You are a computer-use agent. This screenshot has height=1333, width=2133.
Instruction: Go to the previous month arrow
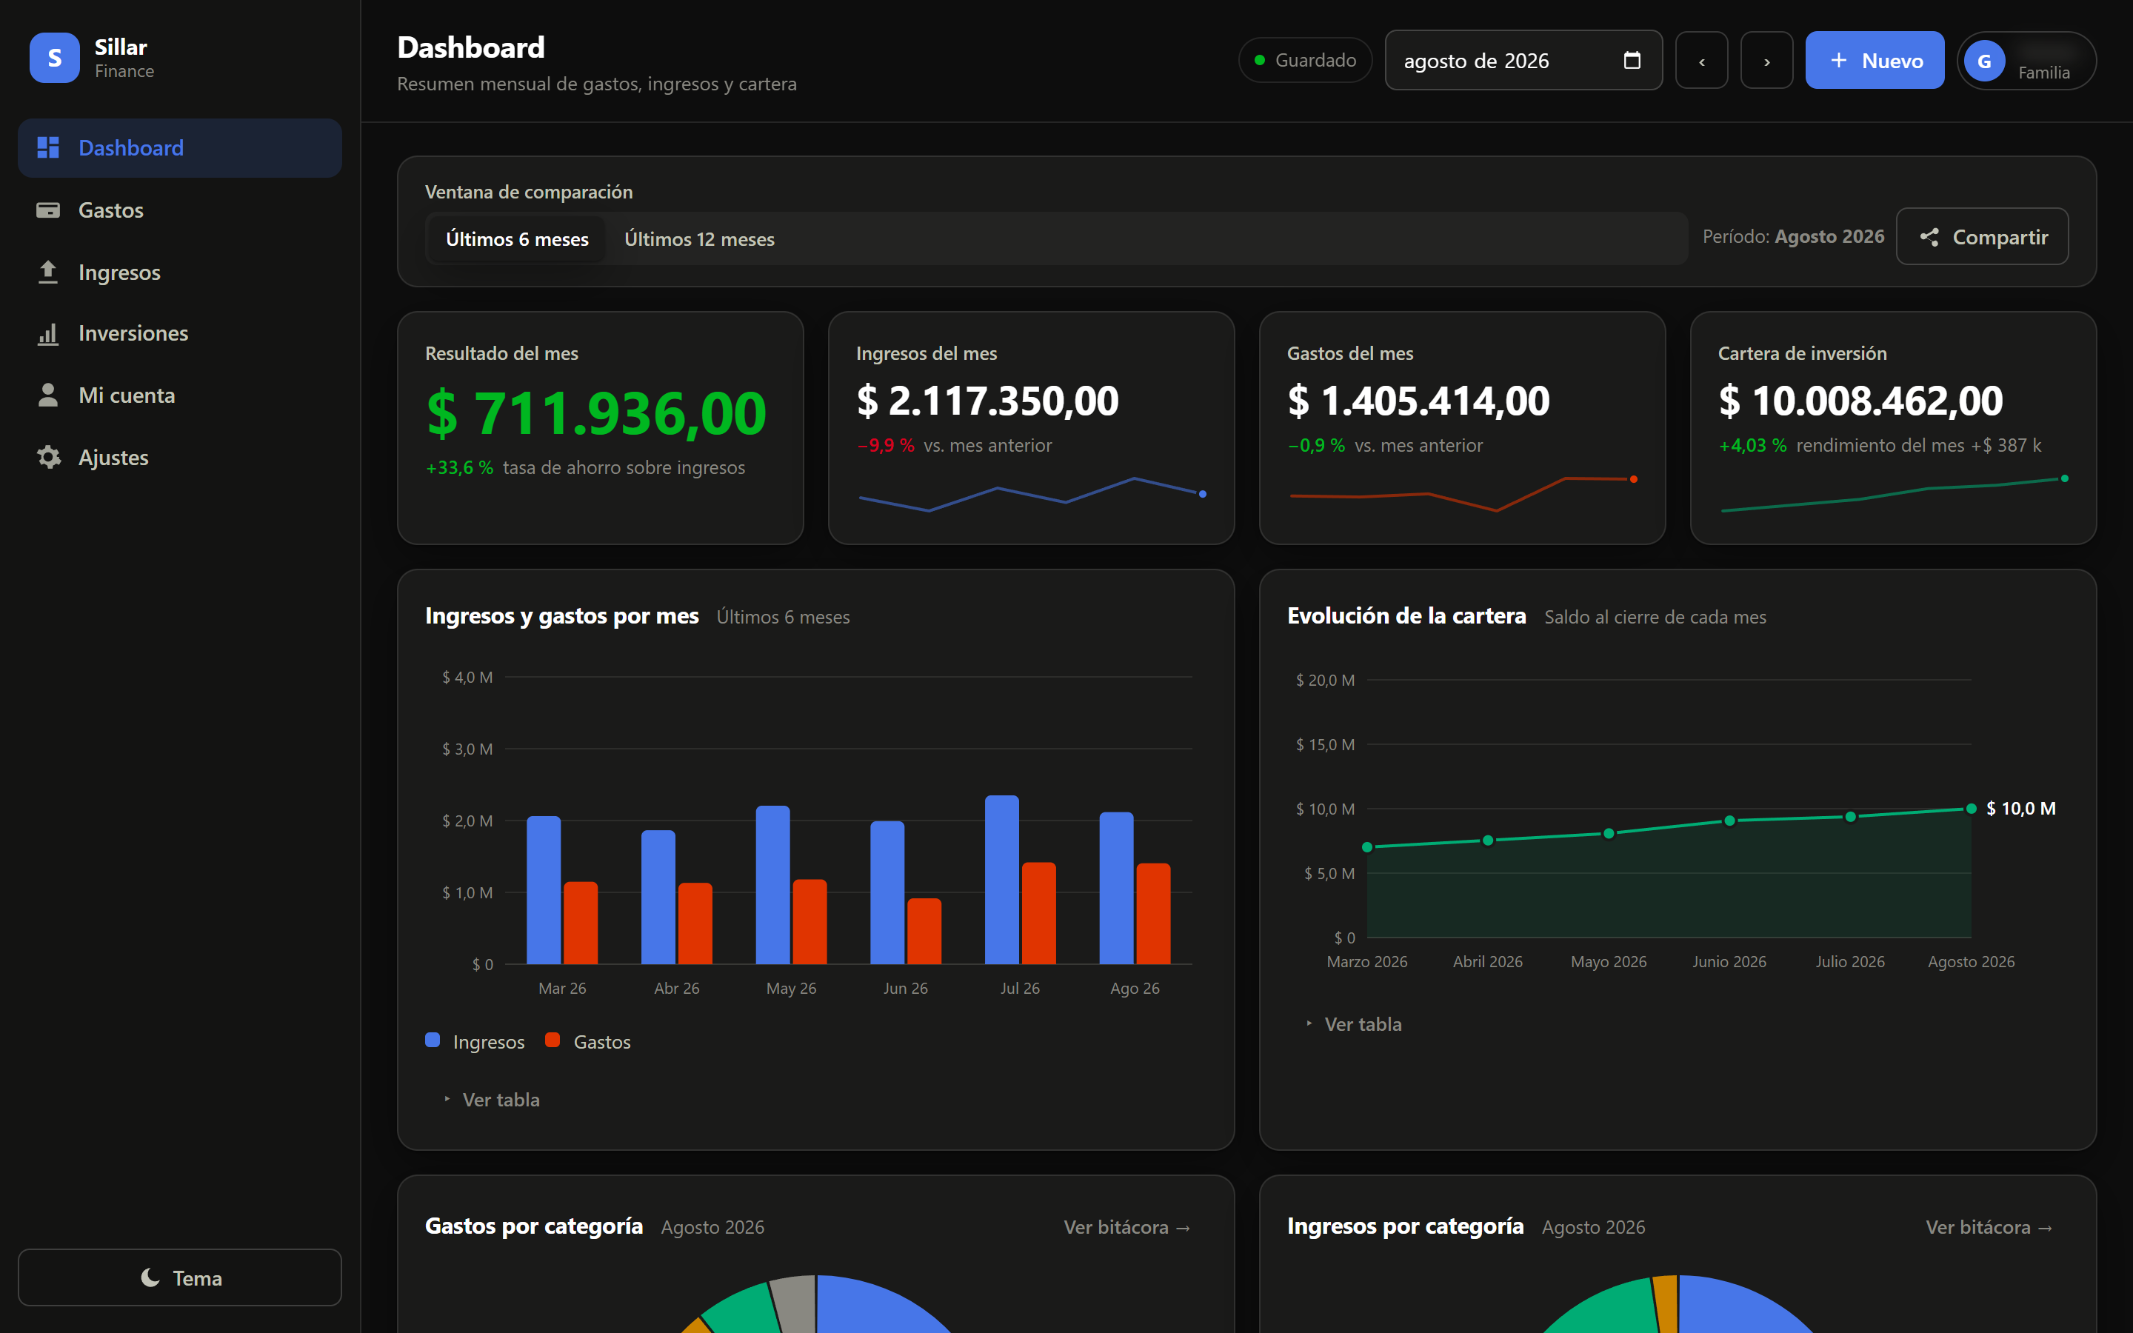pos(1701,61)
